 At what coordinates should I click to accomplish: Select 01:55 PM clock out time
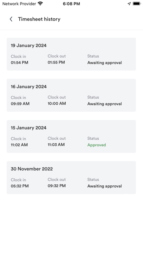tap(56, 62)
